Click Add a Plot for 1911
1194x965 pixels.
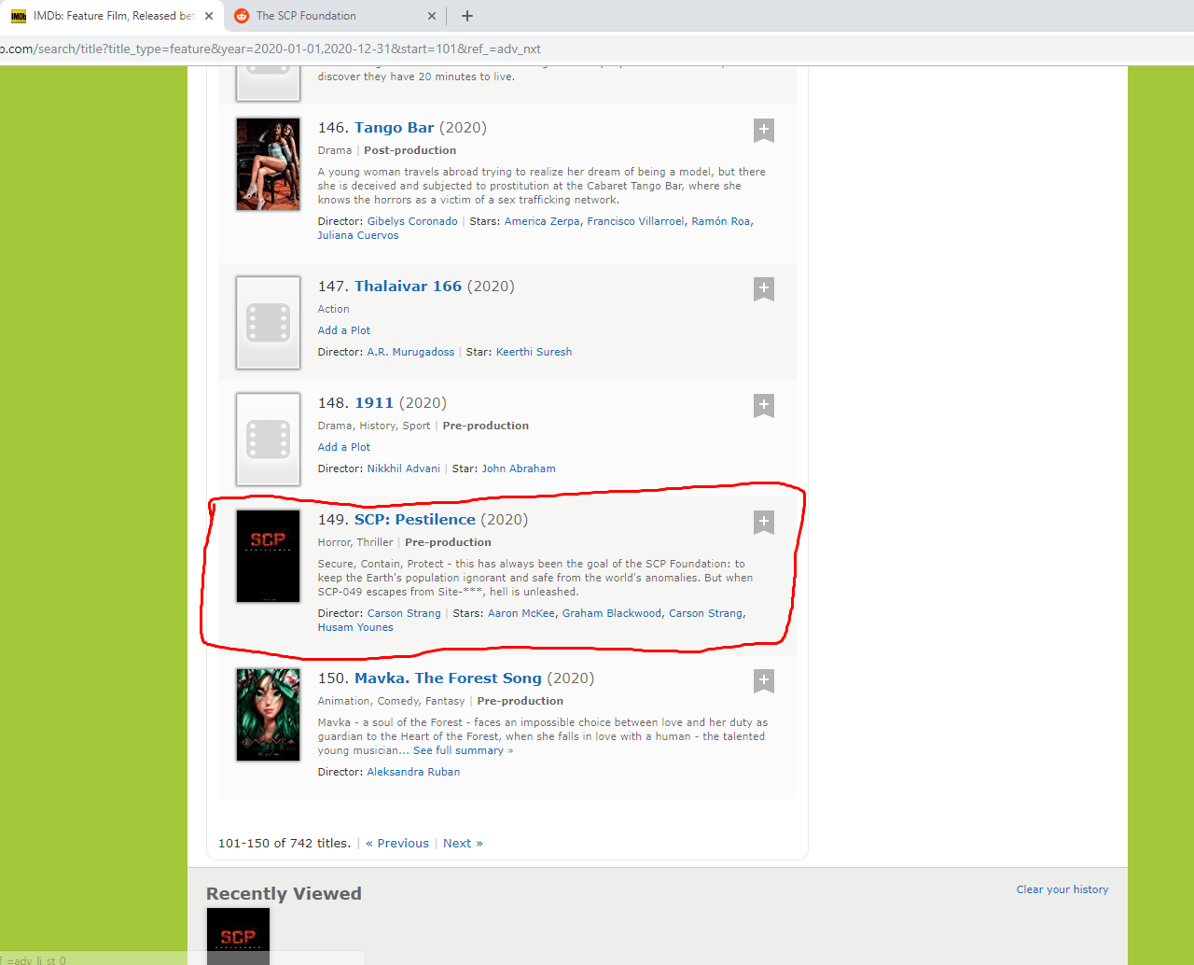click(x=344, y=447)
